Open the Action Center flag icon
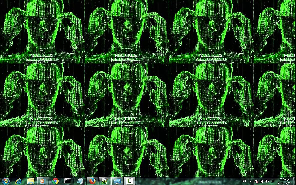 [256, 181]
